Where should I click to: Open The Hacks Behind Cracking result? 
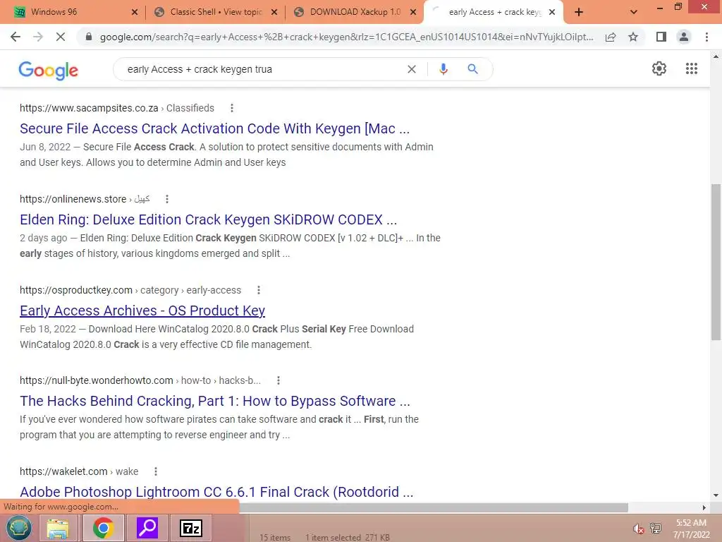pyautogui.click(x=214, y=401)
